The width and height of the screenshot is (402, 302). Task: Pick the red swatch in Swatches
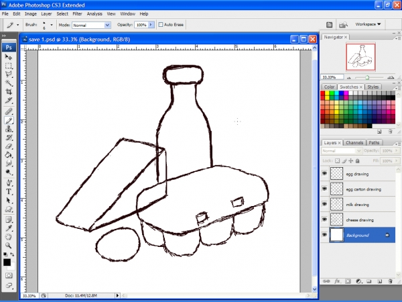[x=323, y=93]
